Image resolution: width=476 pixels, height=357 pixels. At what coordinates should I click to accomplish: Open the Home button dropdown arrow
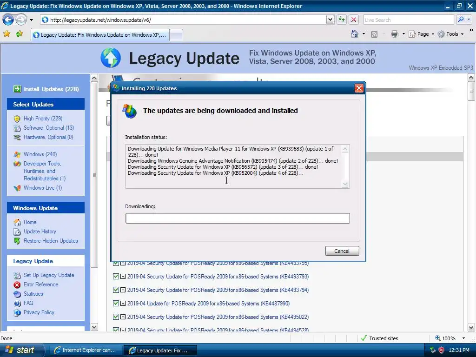pyautogui.click(x=364, y=34)
